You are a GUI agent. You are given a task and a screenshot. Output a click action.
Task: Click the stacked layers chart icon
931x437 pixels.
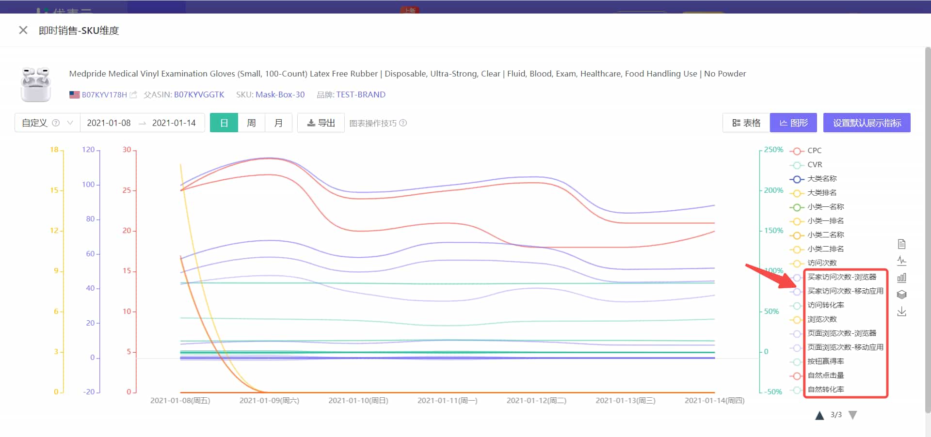[901, 295]
